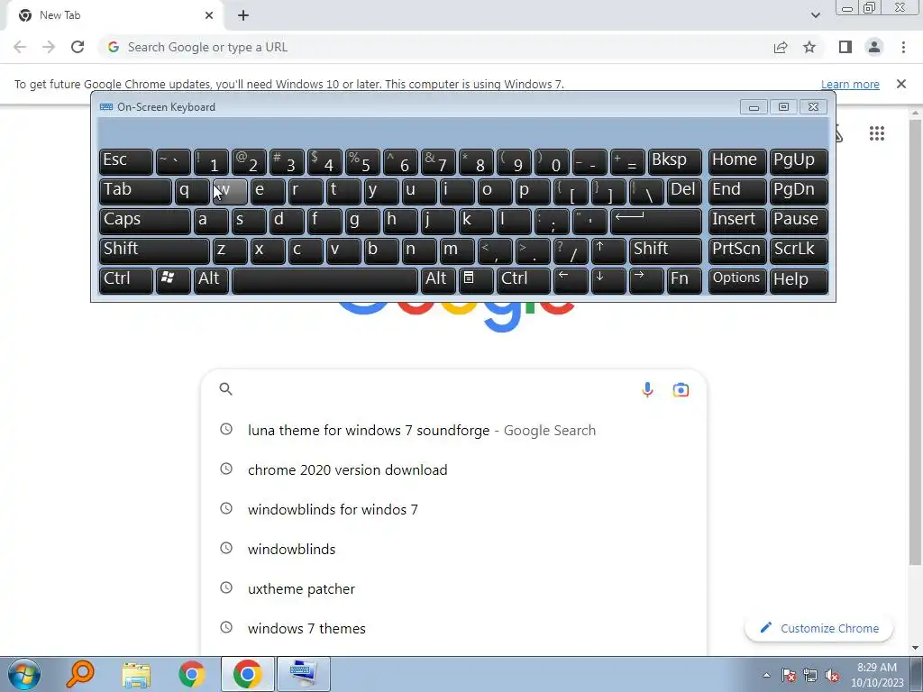Toggle right Ctrl key on keyboard

[524, 280]
